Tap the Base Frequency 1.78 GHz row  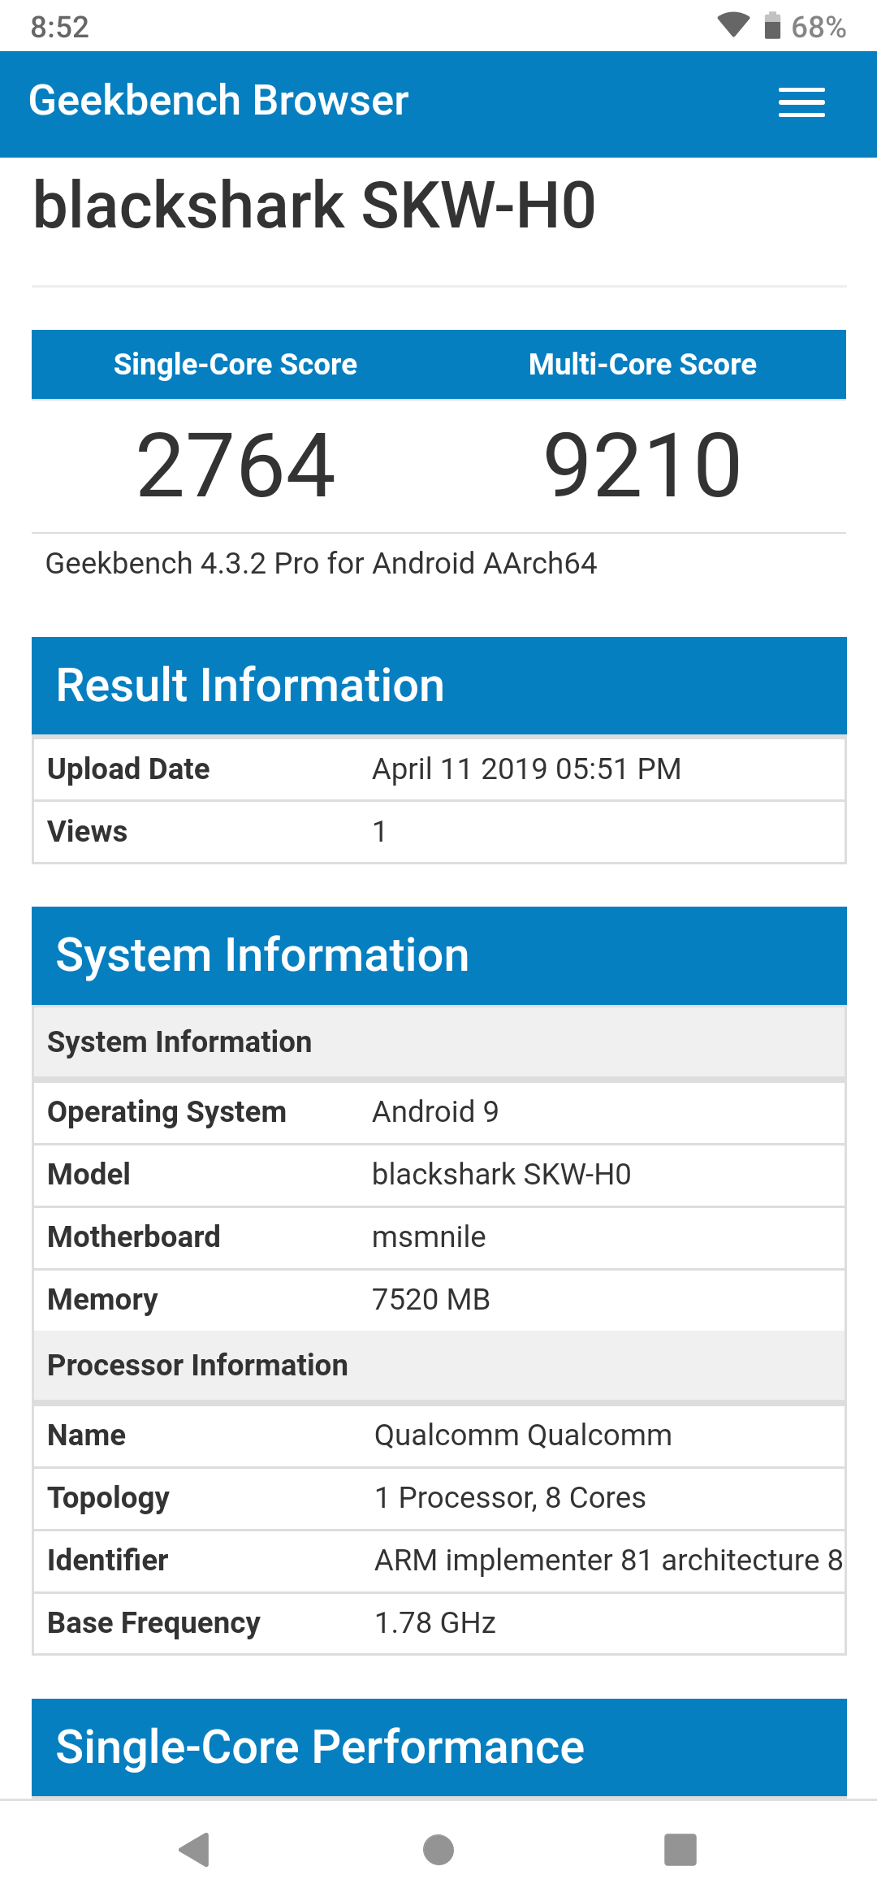pyautogui.click(x=438, y=1623)
